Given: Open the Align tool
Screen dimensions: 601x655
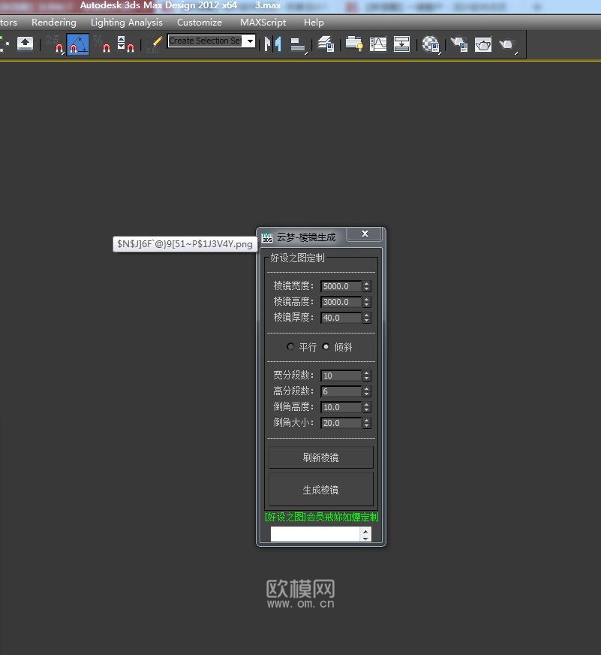Looking at the screenshot, I should click(298, 44).
